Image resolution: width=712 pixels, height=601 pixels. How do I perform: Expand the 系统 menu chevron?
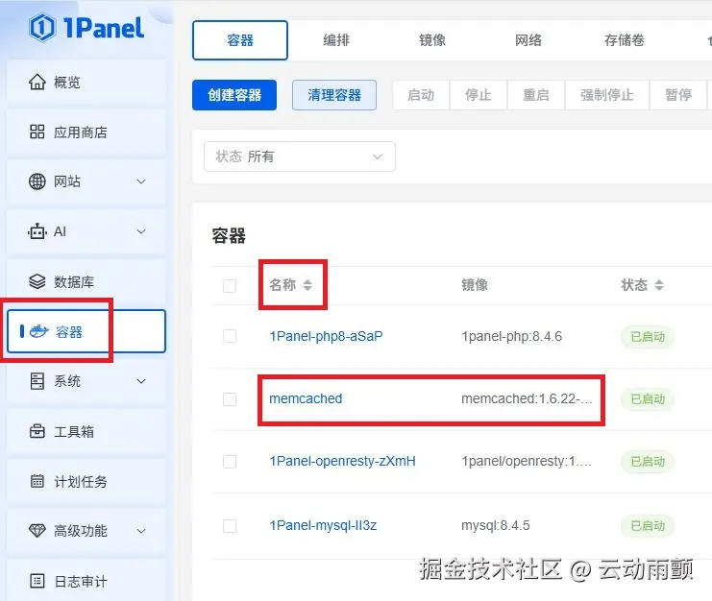click(x=141, y=381)
